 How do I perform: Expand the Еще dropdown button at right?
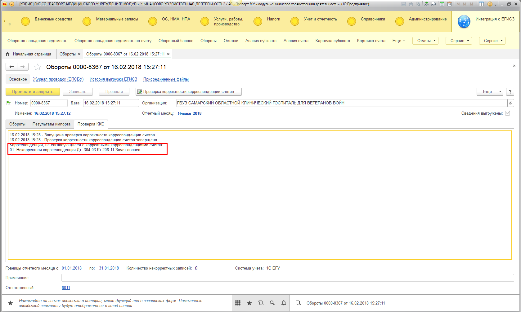490,92
